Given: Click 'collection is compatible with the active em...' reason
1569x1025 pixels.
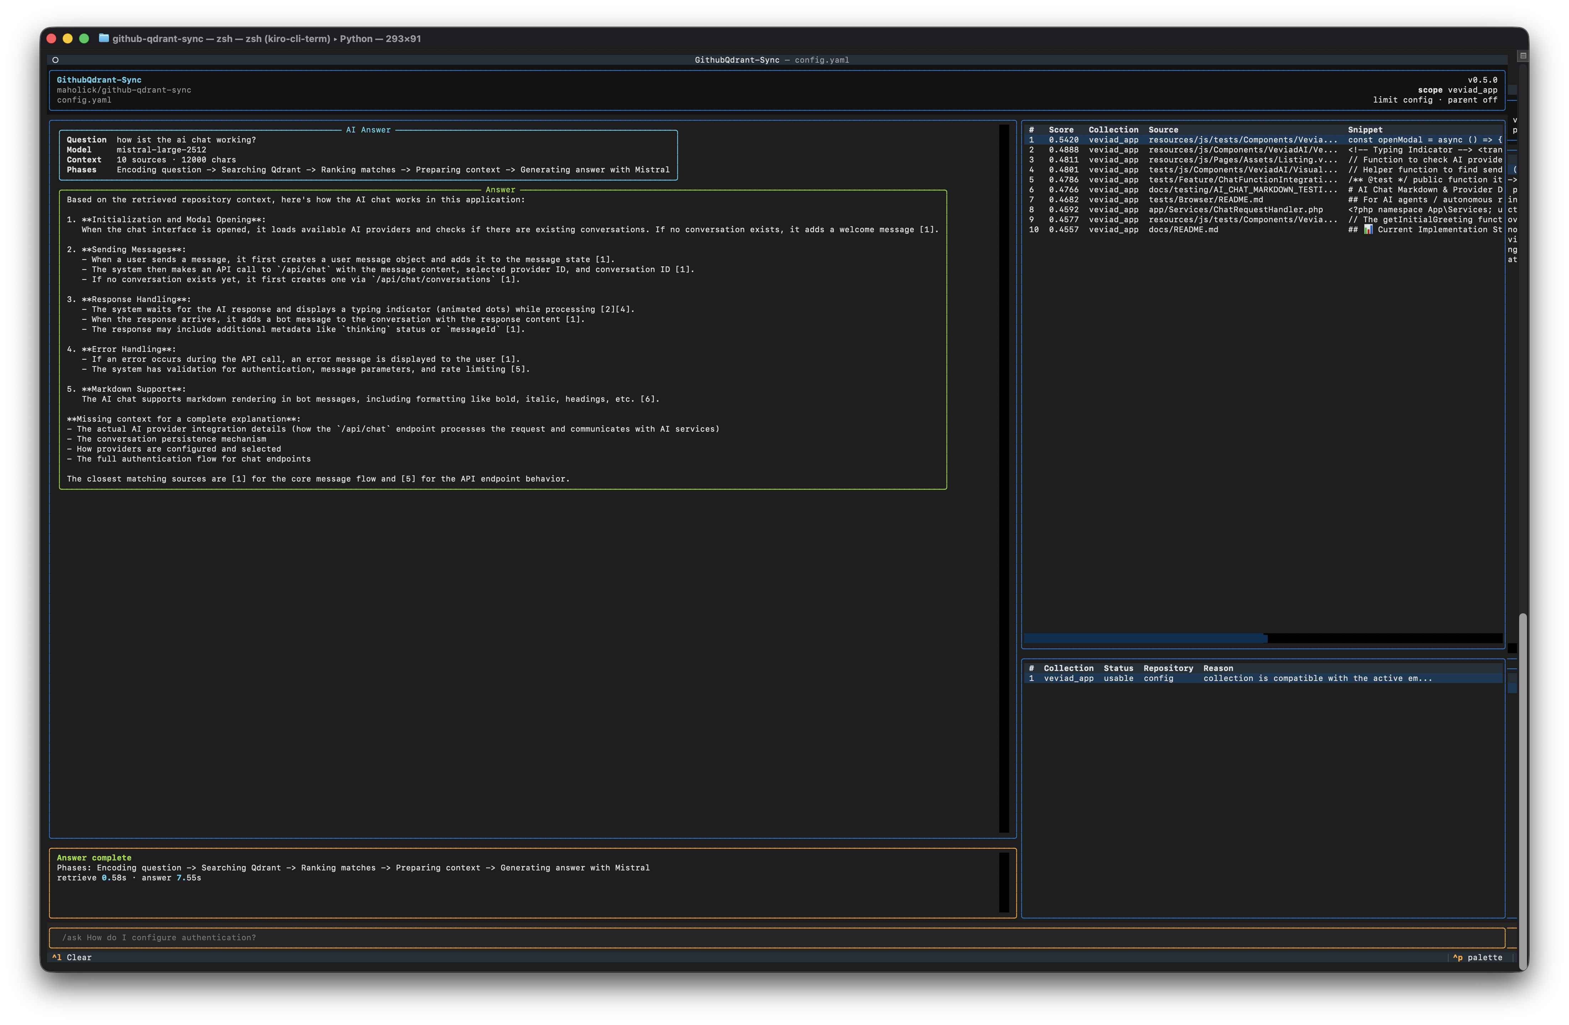Looking at the screenshot, I should tap(1317, 678).
